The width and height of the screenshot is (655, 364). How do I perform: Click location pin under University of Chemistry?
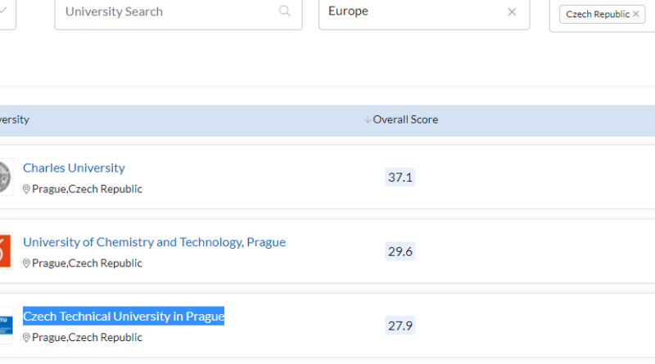26,263
